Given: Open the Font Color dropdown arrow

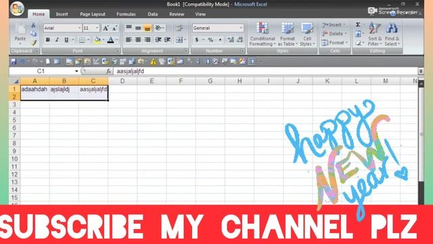Looking at the screenshot, I should pos(117,40).
